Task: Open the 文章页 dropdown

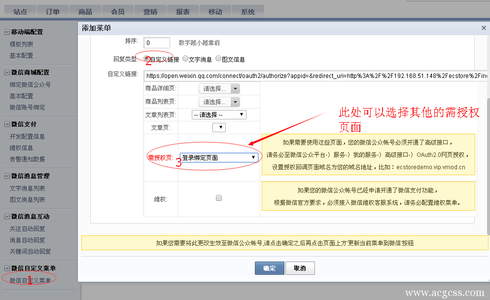Action: [x=219, y=127]
